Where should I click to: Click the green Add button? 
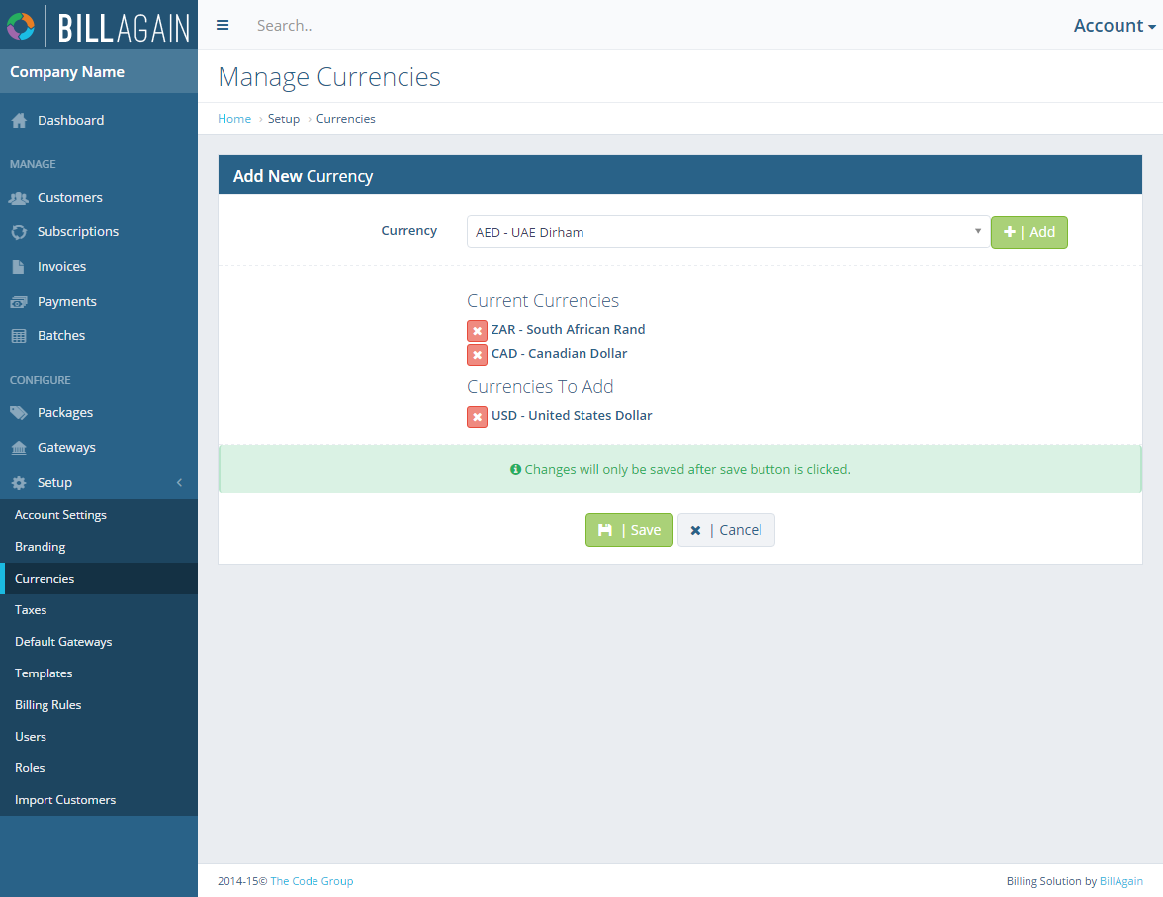click(x=1029, y=232)
